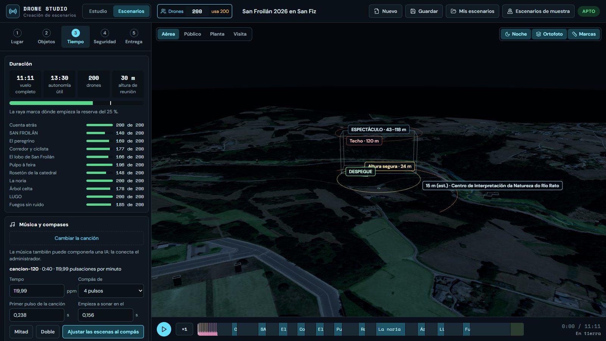Image resolution: width=606 pixels, height=341 pixels.
Task: Toggle Marcas labels
Action: coord(584,34)
